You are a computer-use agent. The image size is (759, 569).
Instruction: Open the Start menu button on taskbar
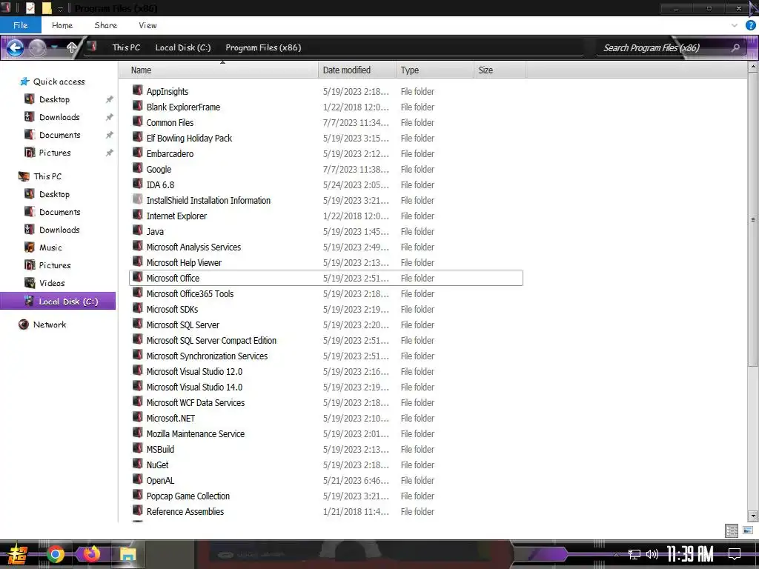18,554
